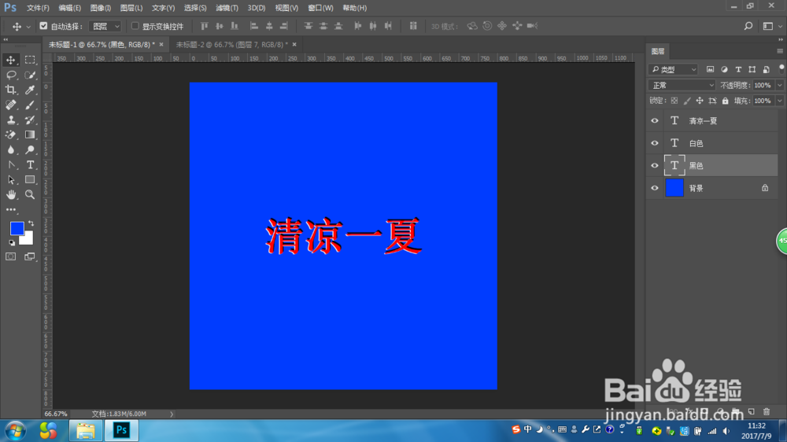Select the Path Selection tool
The image size is (787, 442).
pos(10,179)
